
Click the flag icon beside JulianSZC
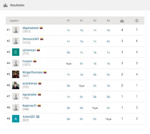[38, 117]
